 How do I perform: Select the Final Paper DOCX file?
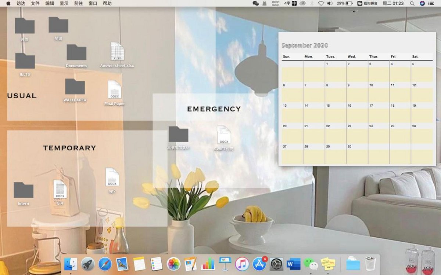[115, 89]
